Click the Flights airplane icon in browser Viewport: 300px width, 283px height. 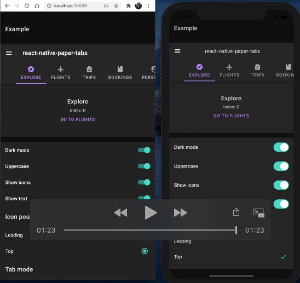60,70
